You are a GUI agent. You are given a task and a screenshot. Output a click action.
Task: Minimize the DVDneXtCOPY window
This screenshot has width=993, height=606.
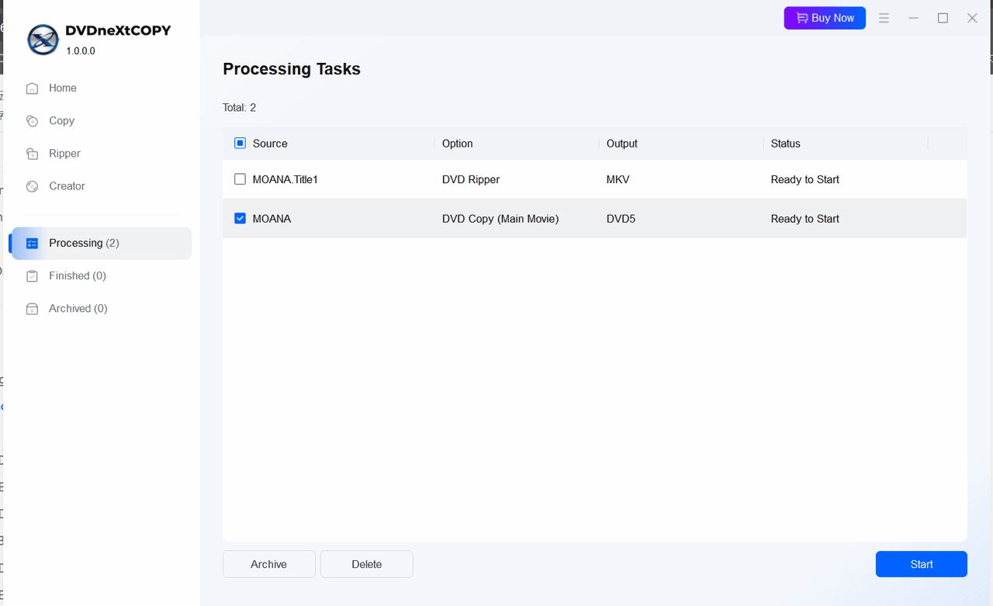(913, 18)
